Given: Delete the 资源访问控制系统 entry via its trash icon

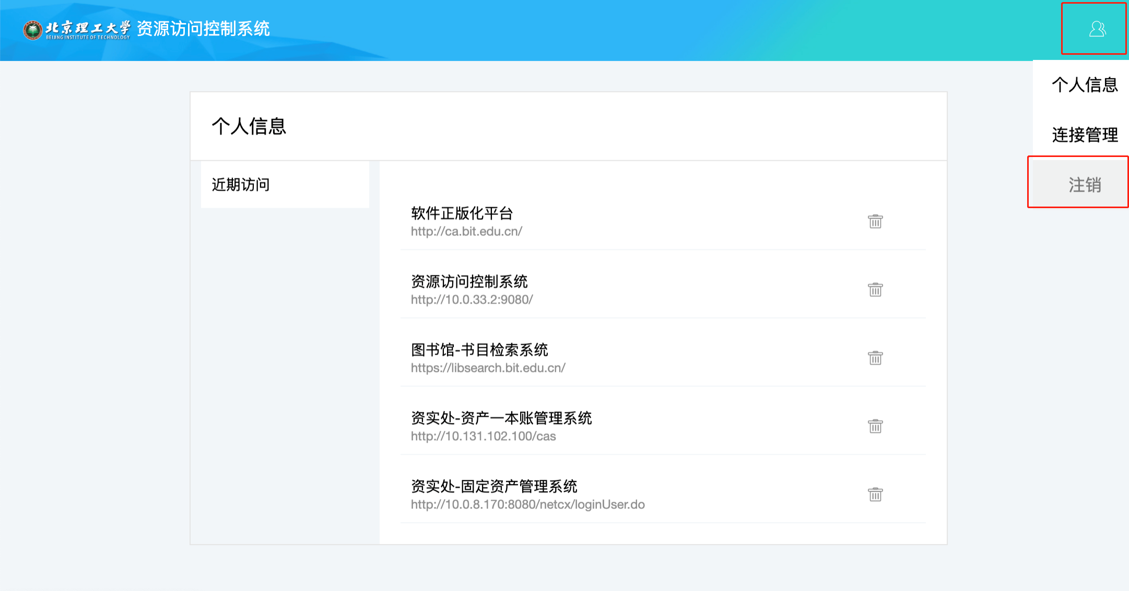Looking at the screenshot, I should 875,290.
